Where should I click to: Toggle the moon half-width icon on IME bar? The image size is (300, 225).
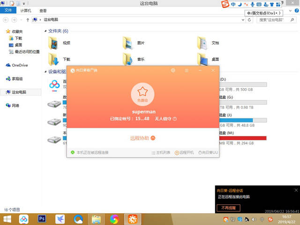(240, 4)
